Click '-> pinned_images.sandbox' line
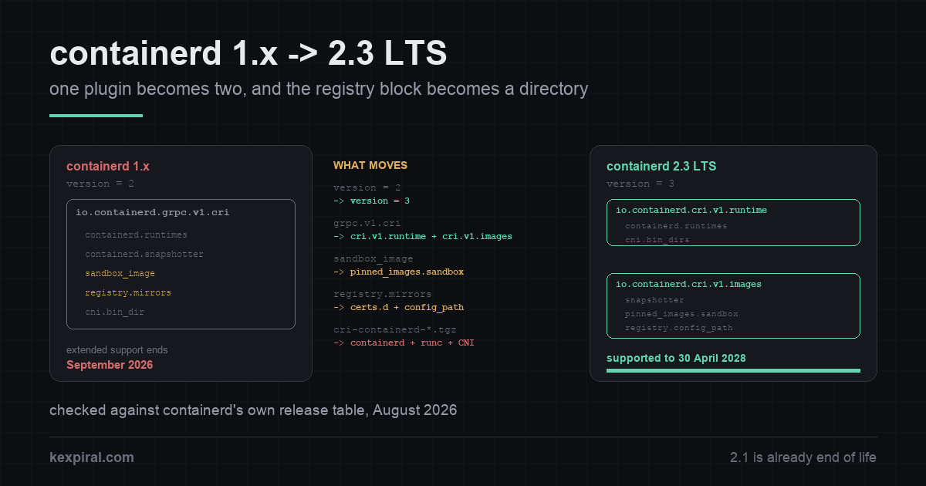 pos(398,272)
